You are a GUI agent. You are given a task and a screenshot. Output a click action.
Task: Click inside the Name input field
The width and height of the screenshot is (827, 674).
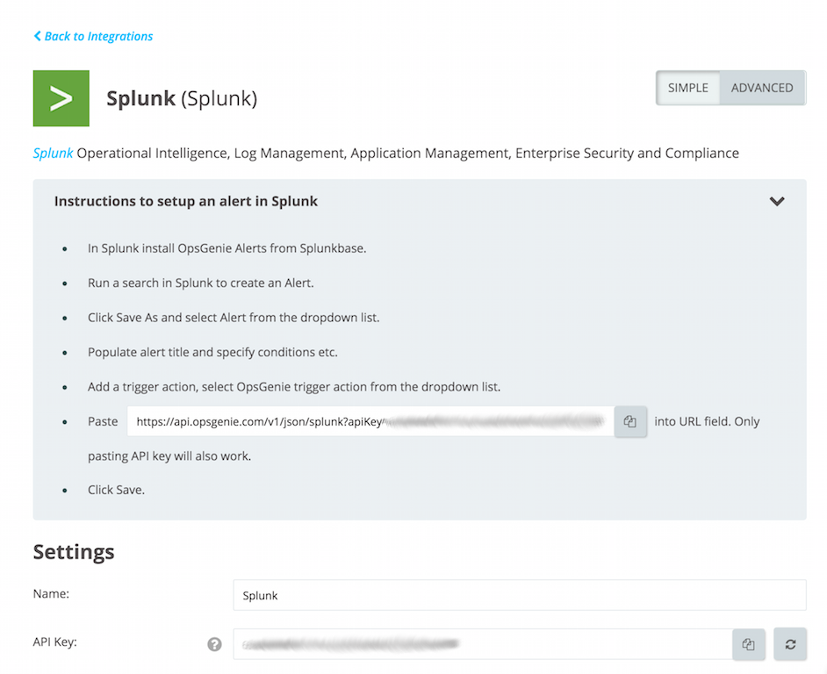(x=518, y=594)
